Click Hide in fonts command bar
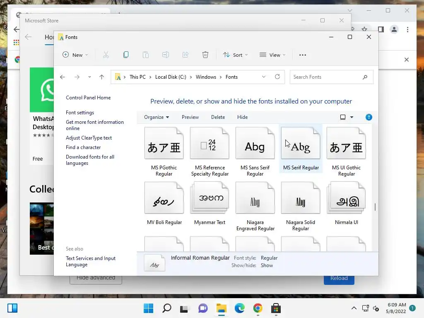 pyautogui.click(x=242, y=117)
